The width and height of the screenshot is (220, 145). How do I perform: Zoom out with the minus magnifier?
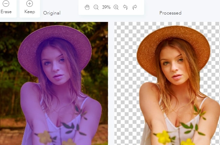point(96,7)
